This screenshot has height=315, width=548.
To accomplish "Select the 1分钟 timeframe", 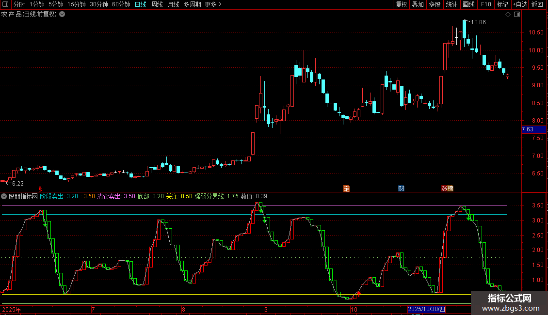I will (x=37, y=4).
